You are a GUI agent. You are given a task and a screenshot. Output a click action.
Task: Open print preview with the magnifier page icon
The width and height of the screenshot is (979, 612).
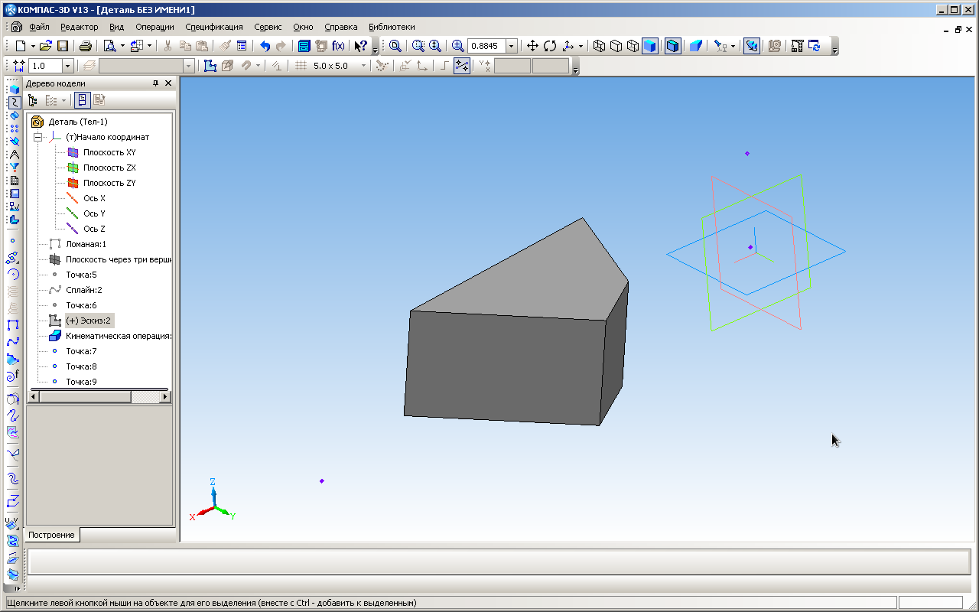[x=109, y=46]
